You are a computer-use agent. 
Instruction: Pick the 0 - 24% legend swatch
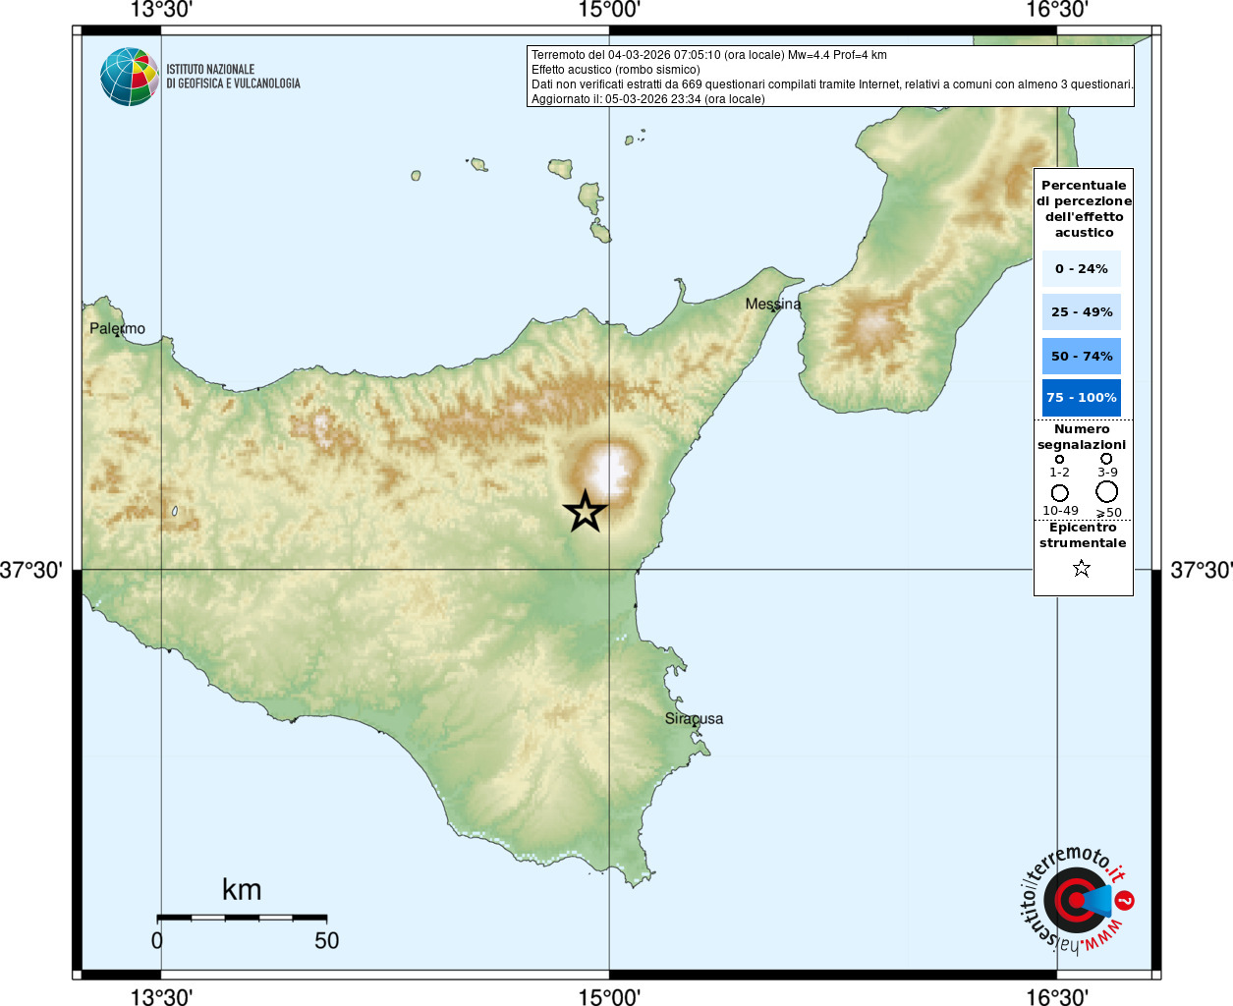[x=1082, y=268]
